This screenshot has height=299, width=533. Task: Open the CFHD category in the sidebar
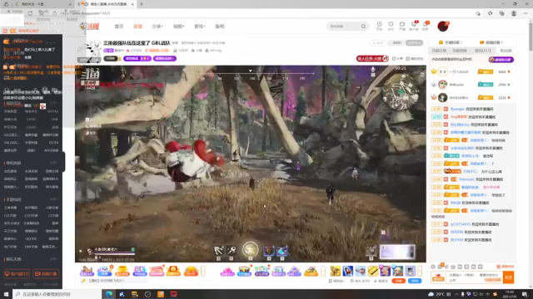[x=32, y=120]
